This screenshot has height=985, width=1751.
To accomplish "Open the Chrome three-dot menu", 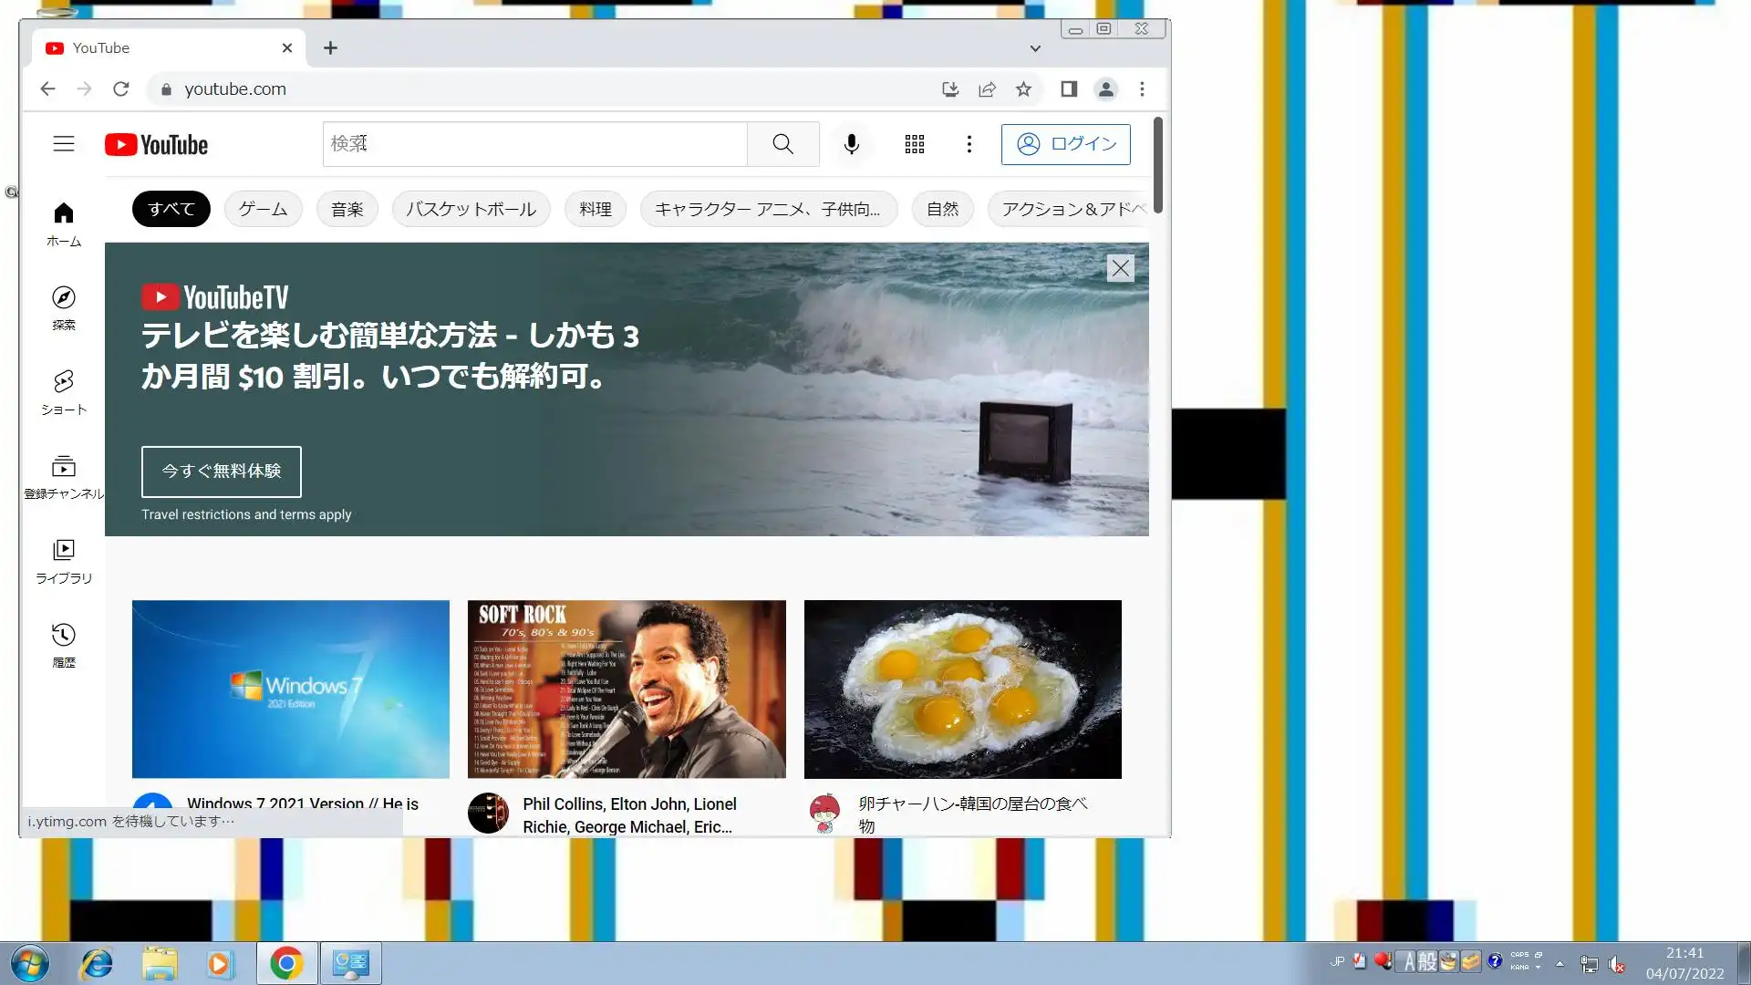I will (x=1142, y=89).
